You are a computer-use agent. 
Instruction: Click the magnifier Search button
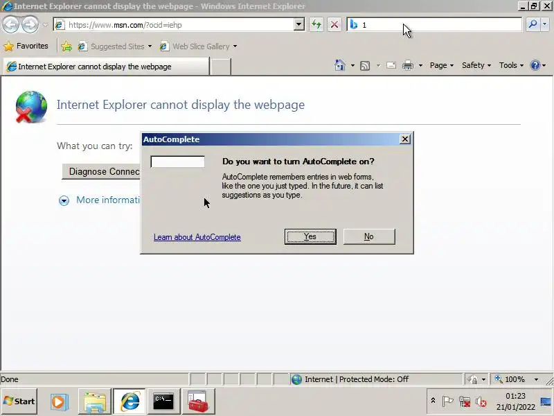point(533,24)
